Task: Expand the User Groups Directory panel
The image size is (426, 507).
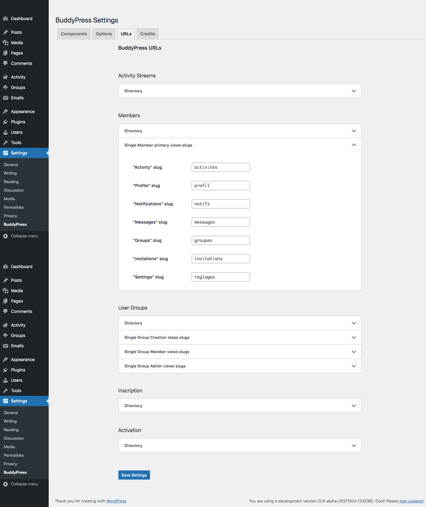Action: tap(240, 323)
